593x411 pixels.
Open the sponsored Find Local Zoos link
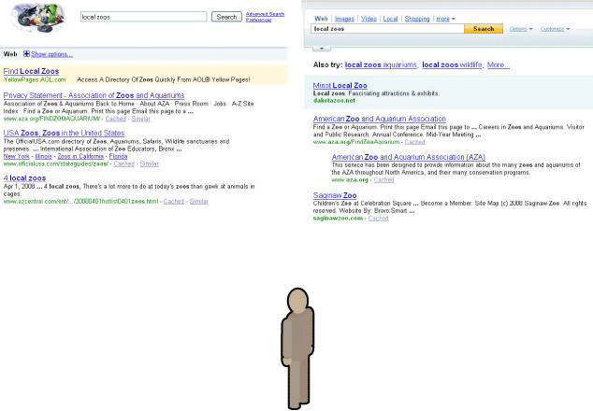tap(31, 71)
